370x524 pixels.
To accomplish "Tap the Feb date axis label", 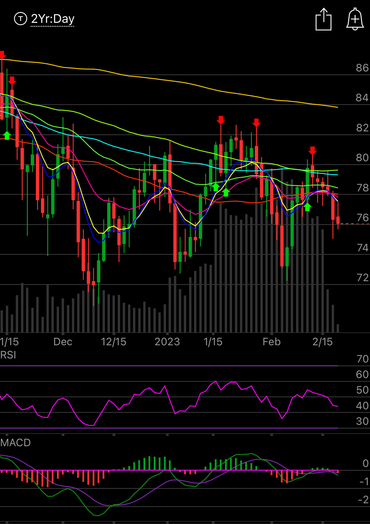I will (x=272, y=342).
